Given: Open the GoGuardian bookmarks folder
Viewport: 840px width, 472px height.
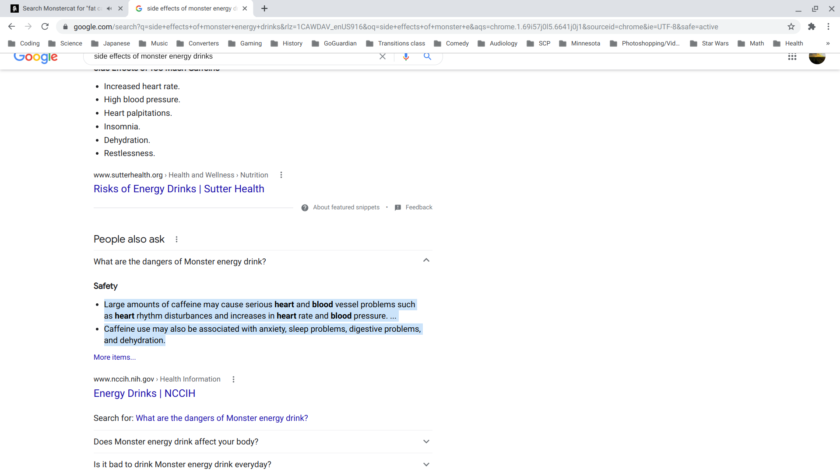Looking at the screenshot, I should coord(334,43).
